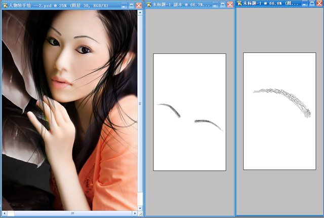Activate the 人物转手绘 --2.psd title bar

point(61,6)
